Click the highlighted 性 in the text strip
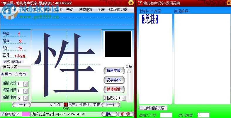 66,105
